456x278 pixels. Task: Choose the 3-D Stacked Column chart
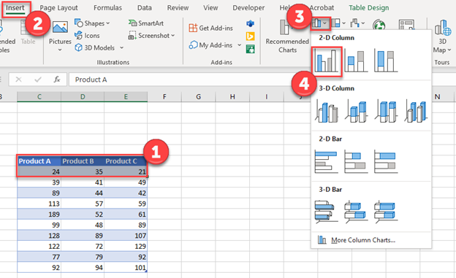tap(357, 111)
